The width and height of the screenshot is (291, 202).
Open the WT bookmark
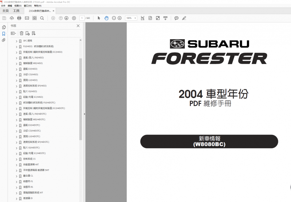point(33,193)
